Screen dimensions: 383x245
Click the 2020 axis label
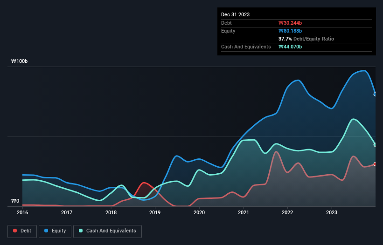199,212
